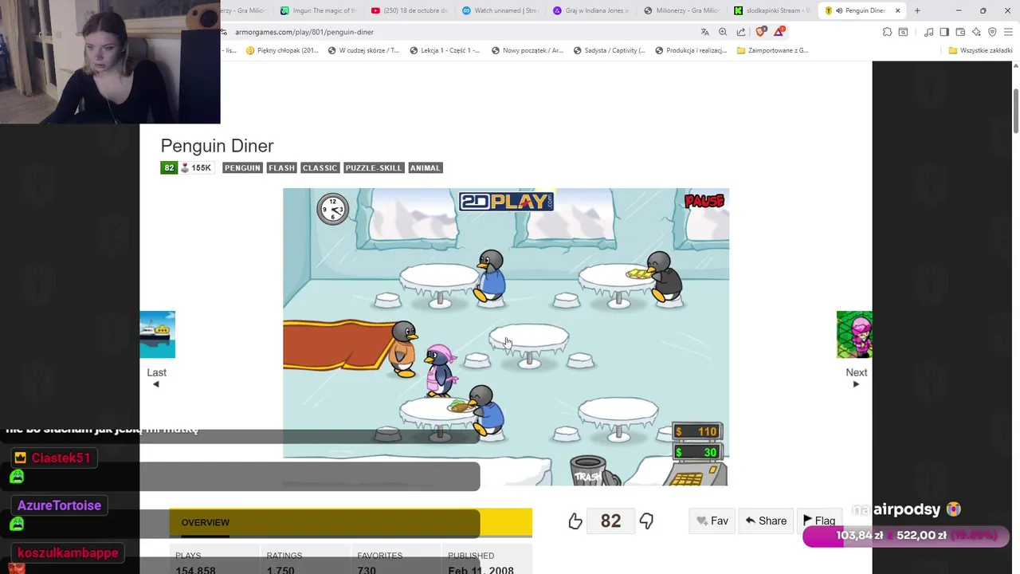Open the Nowy początek bookmark

[528, 50]
